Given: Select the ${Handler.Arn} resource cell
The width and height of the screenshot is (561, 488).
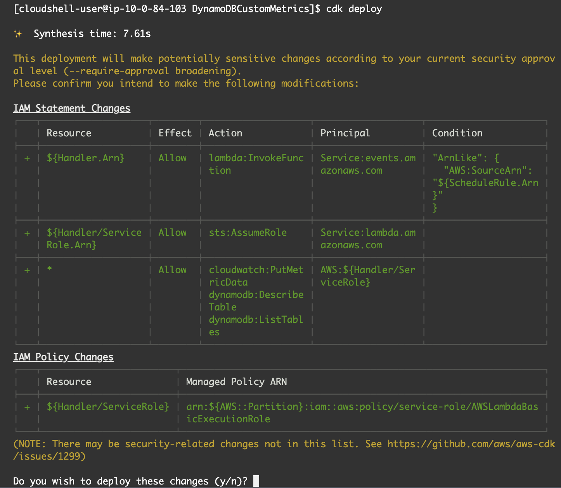Looking at the screenshot, I should tap(85, 158).
